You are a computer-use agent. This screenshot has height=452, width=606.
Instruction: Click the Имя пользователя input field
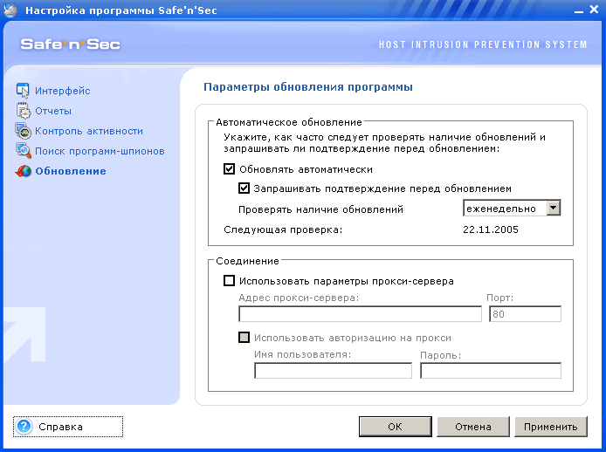334,371
